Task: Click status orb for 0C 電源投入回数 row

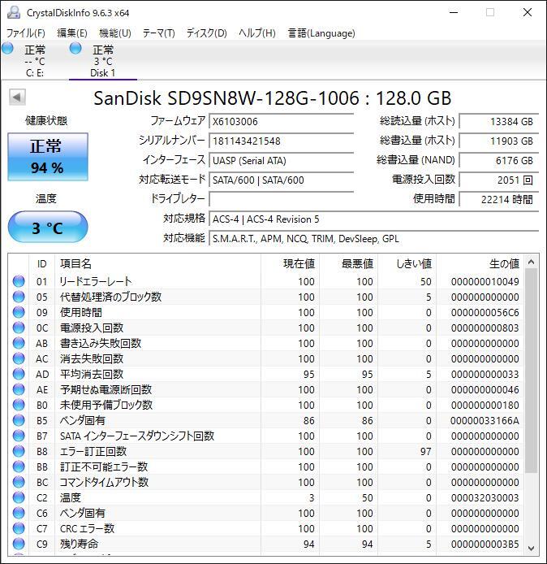Action: click(x=19, y=328)
